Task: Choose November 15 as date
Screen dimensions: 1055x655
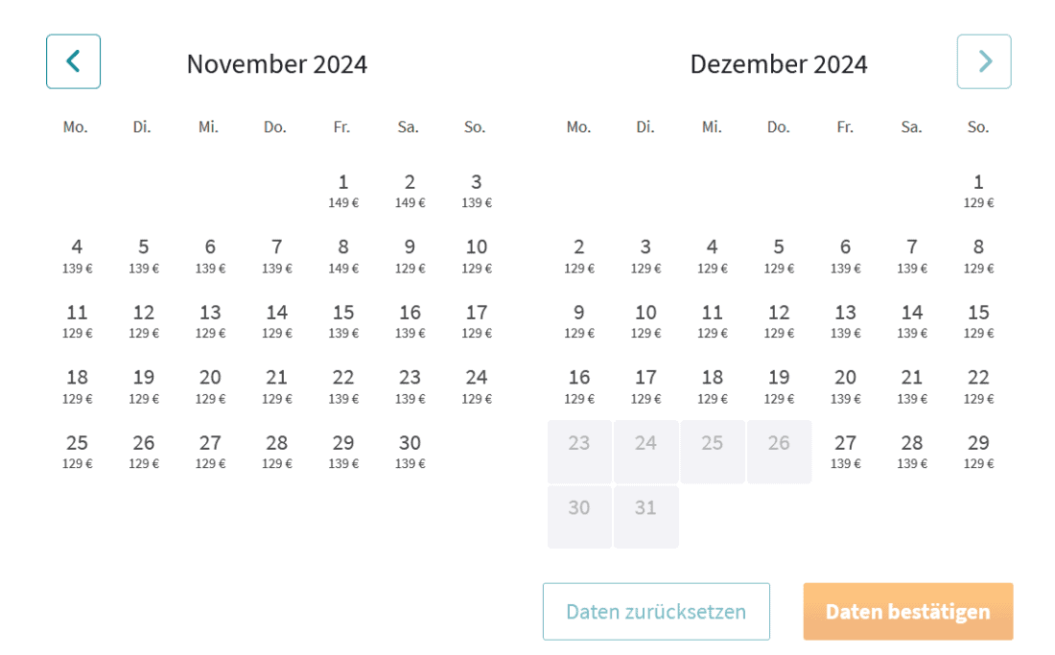Action: pos(343,320)
